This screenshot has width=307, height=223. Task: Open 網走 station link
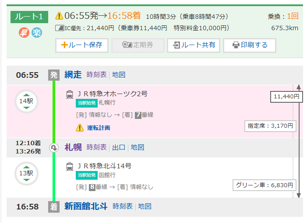pos(73,75)
